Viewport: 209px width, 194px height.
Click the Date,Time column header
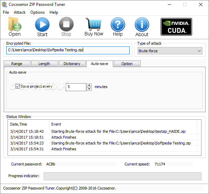29,124
